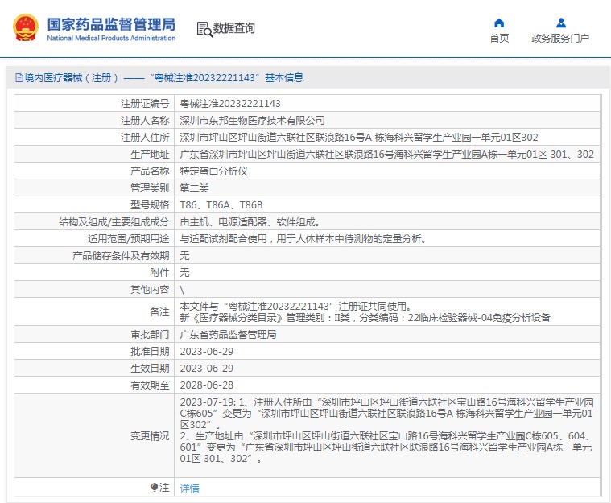Click the 其他内容 label
Viewport: 611px width, 503px height.
[x=150, y=290]
